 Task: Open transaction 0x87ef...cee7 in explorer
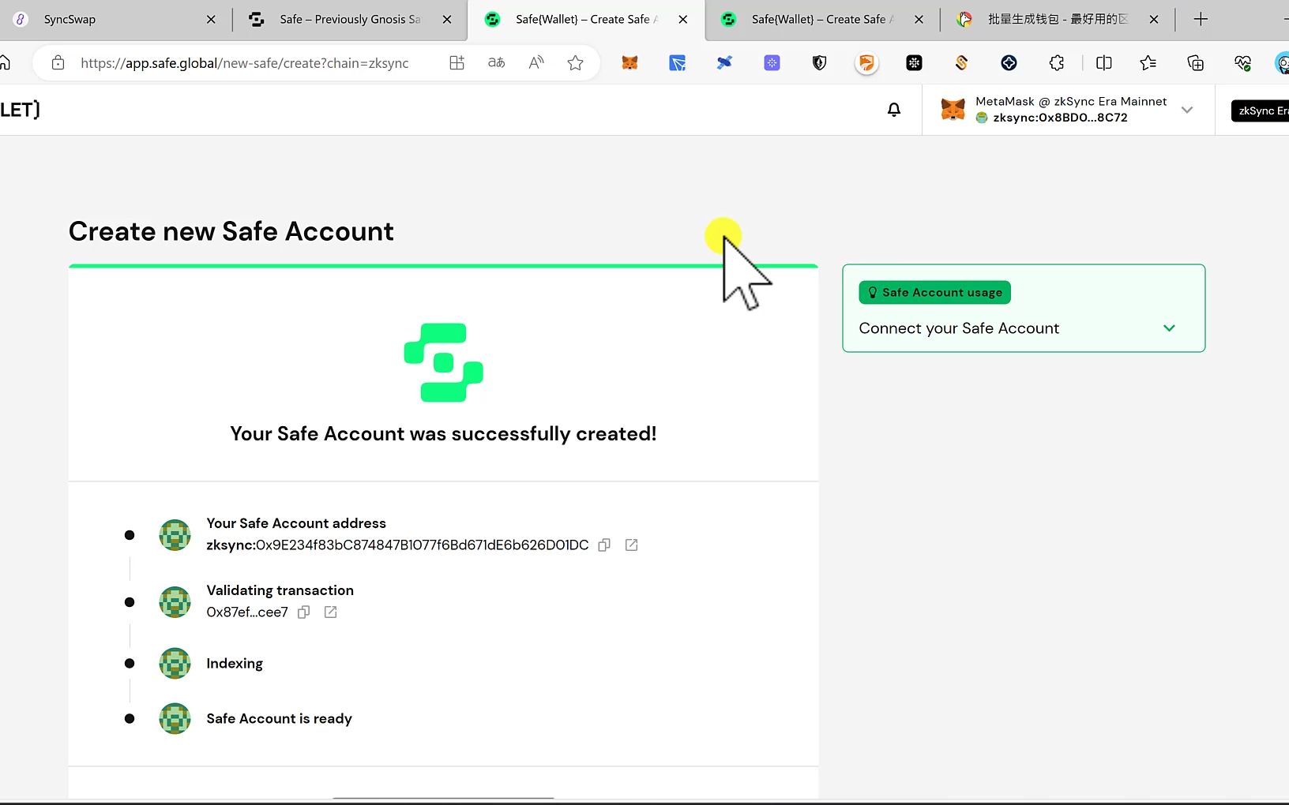tap(330, 612)
